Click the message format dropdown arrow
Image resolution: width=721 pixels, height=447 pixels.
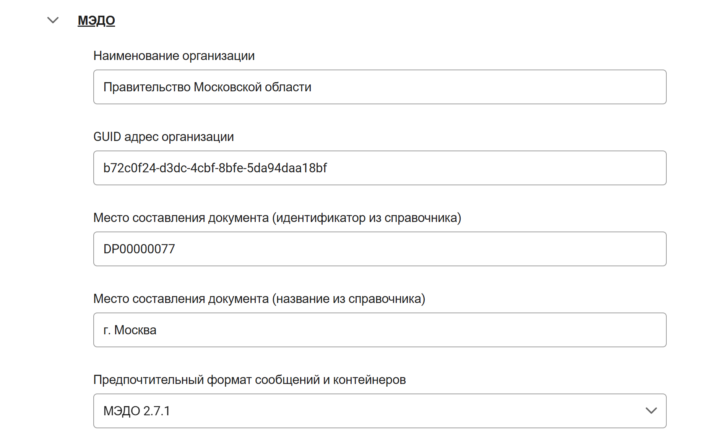coord(651,411)
